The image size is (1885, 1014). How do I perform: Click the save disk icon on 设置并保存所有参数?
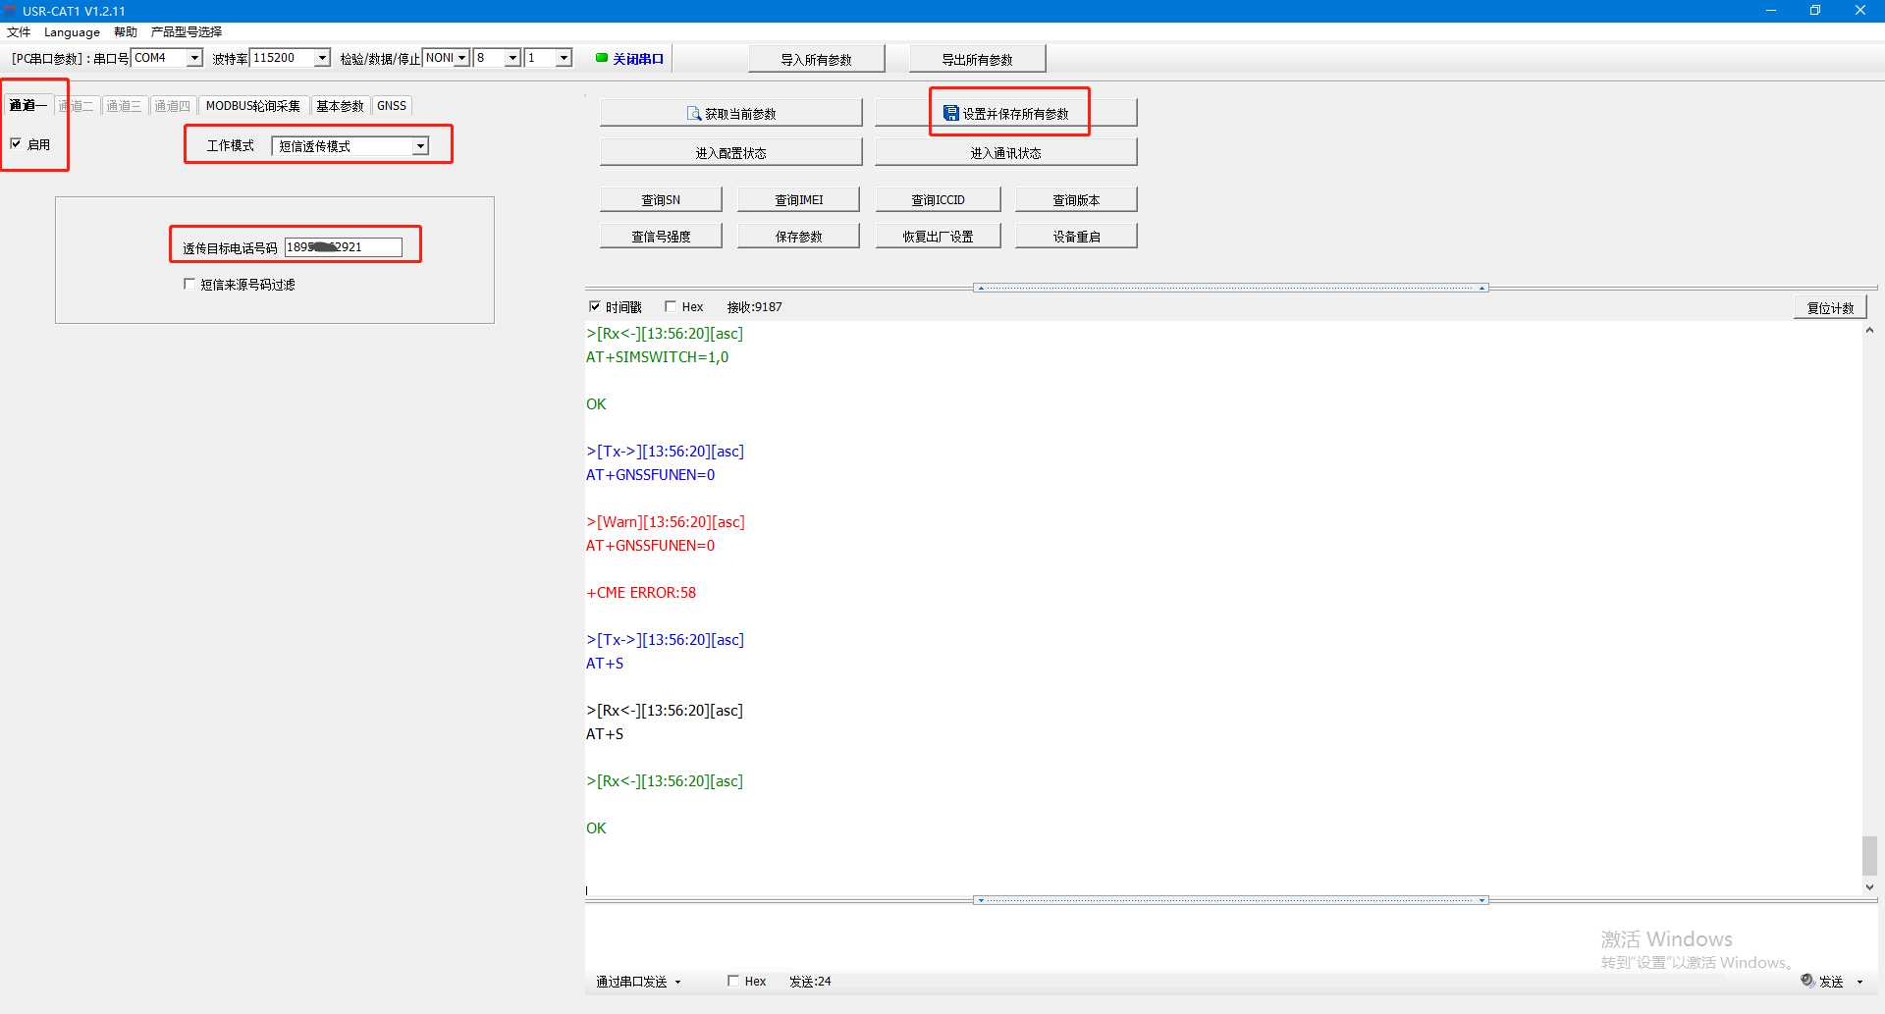click(950, 114)
